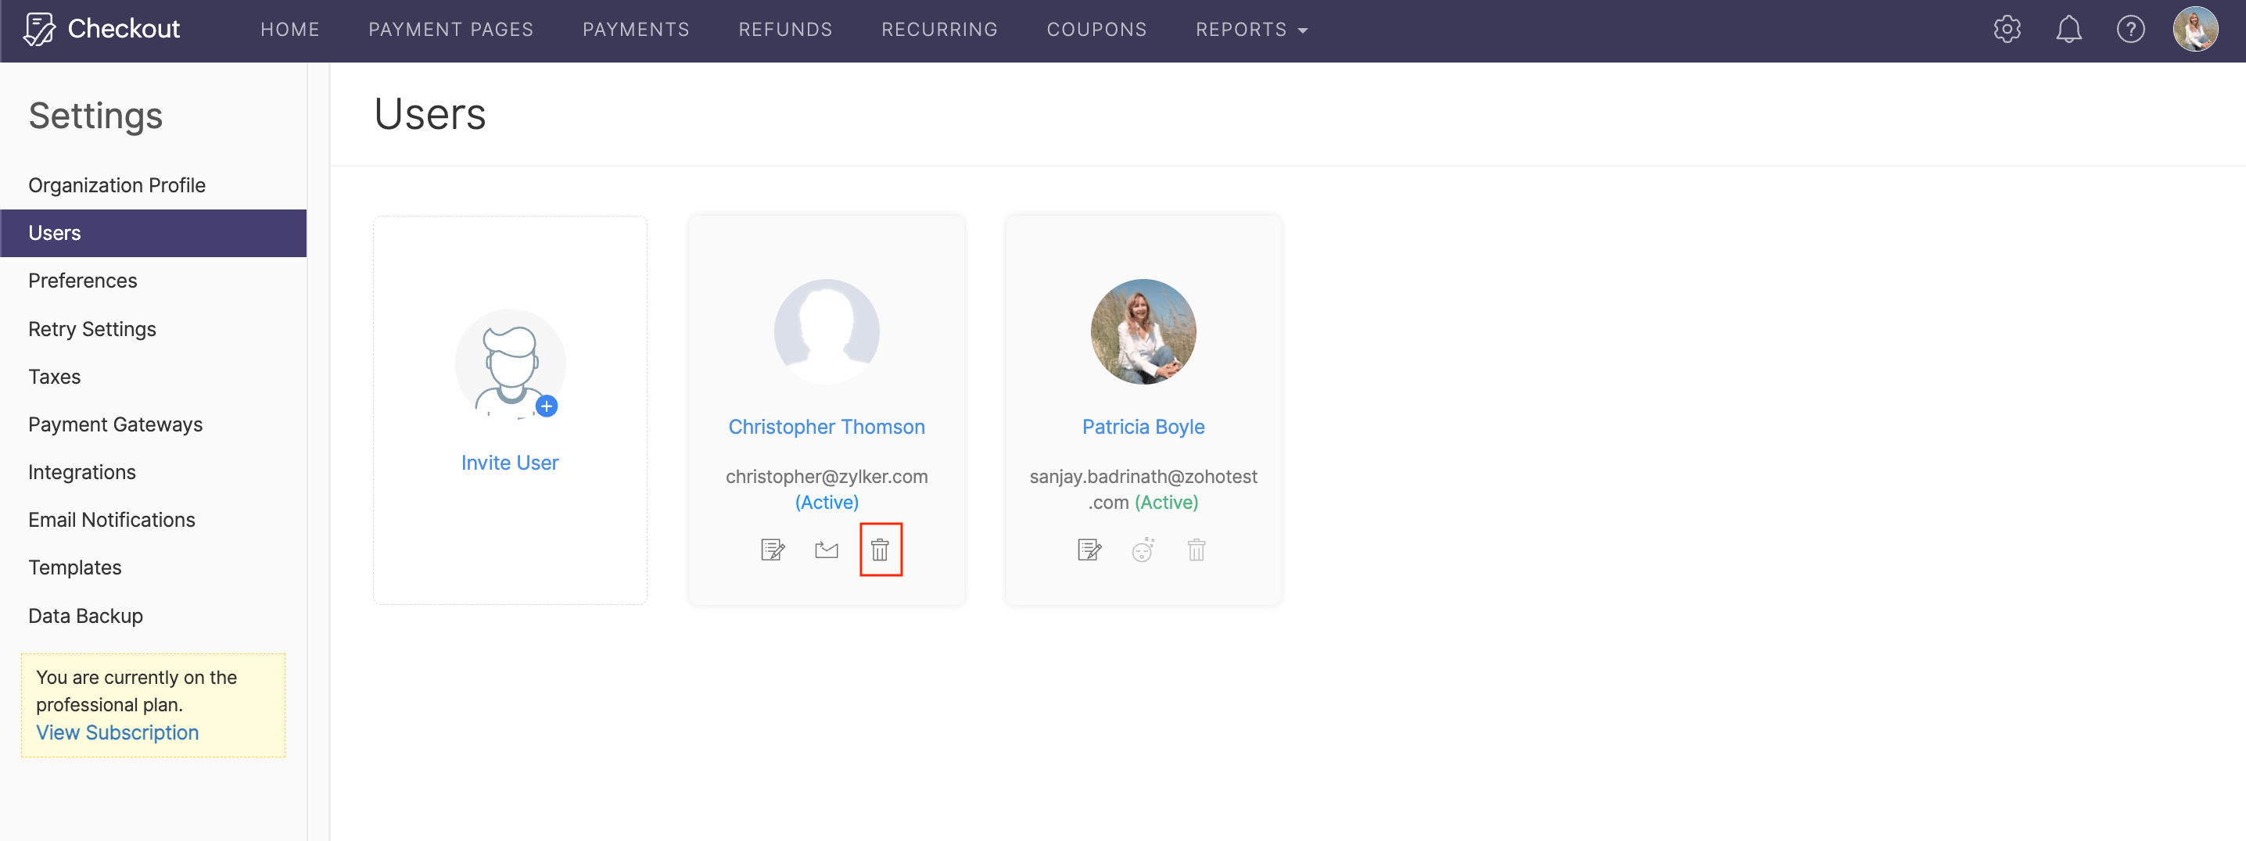Click Christopher Thomson's envelope mail icon

pos(826,550)
